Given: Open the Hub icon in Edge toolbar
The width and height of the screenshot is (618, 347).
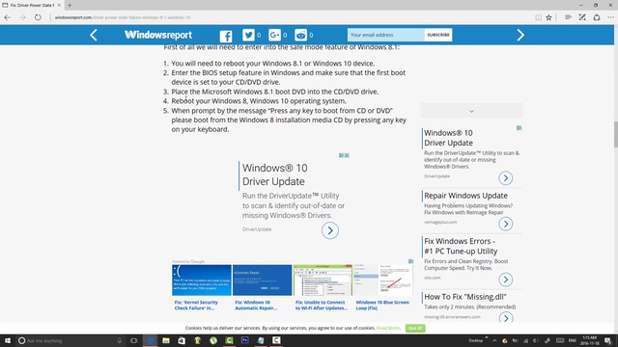Looking at the screenshot, I should click(568, 17).
